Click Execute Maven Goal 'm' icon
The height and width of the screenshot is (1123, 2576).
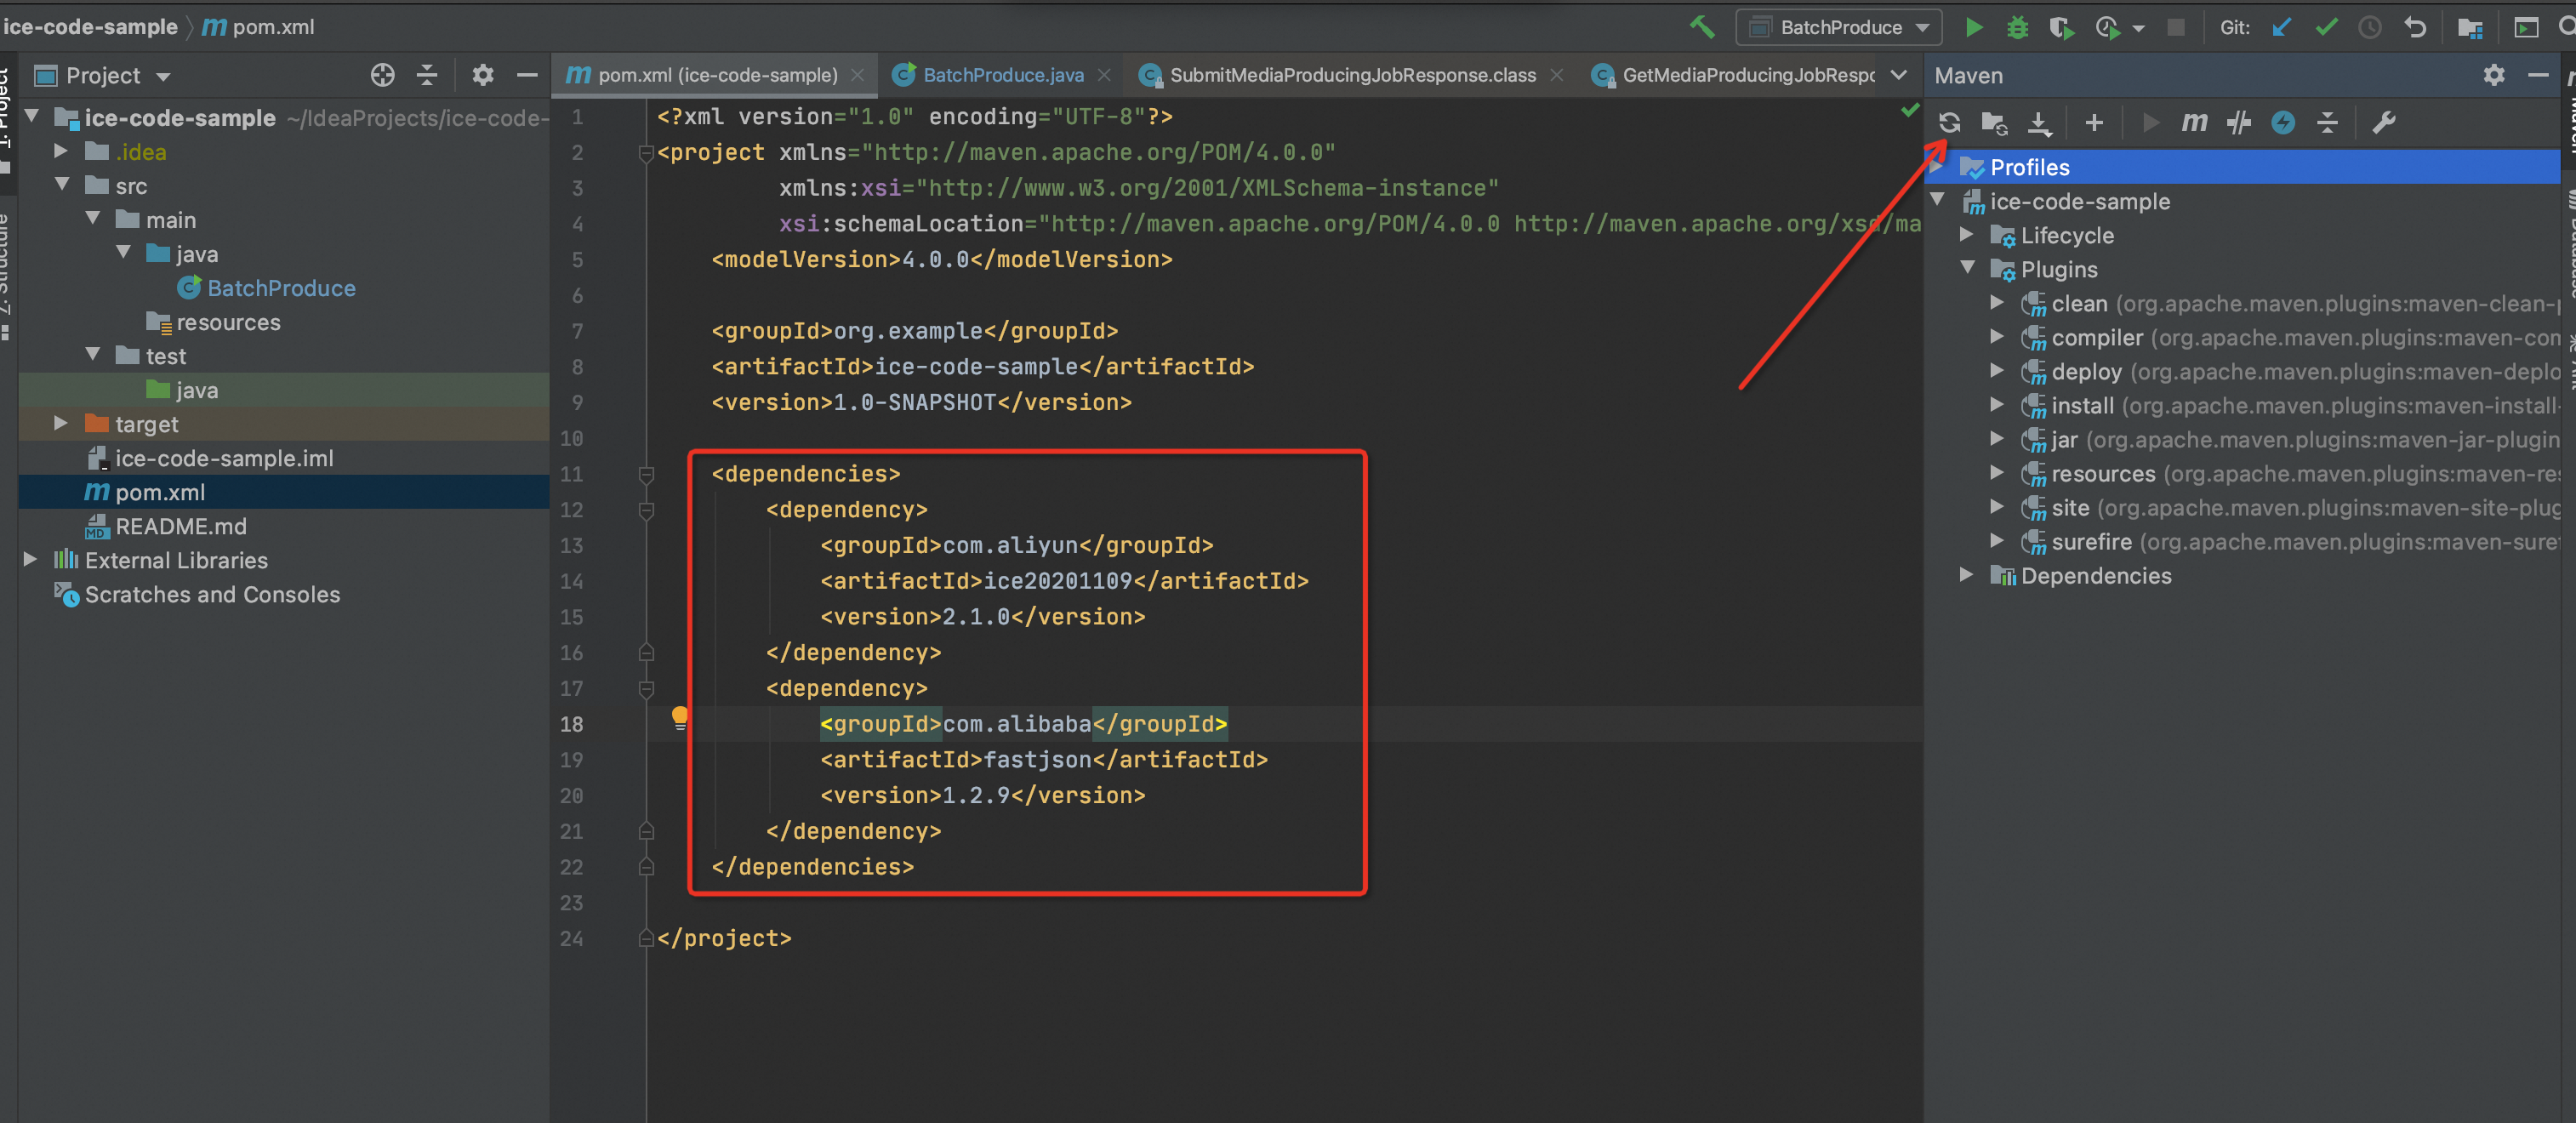[x=2193, y=123]
